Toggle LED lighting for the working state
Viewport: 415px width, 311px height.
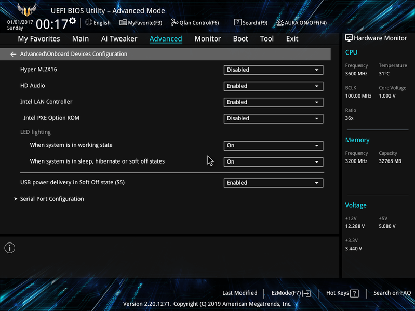pos(273,145)
